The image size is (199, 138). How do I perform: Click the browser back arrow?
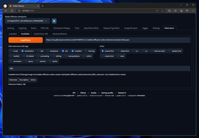click(6, 11)
